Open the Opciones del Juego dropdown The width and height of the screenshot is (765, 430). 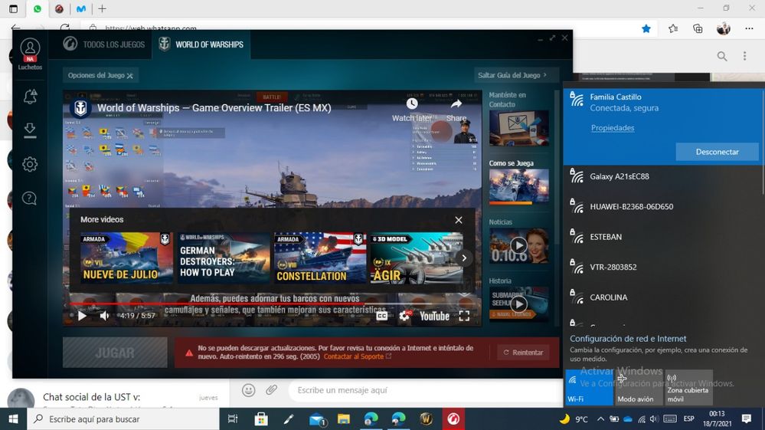coord(100,76)
